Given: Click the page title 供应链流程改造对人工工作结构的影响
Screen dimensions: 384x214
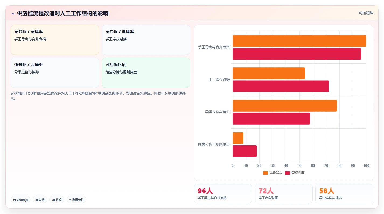Looking at the screenshot, I should coord(63,13).
